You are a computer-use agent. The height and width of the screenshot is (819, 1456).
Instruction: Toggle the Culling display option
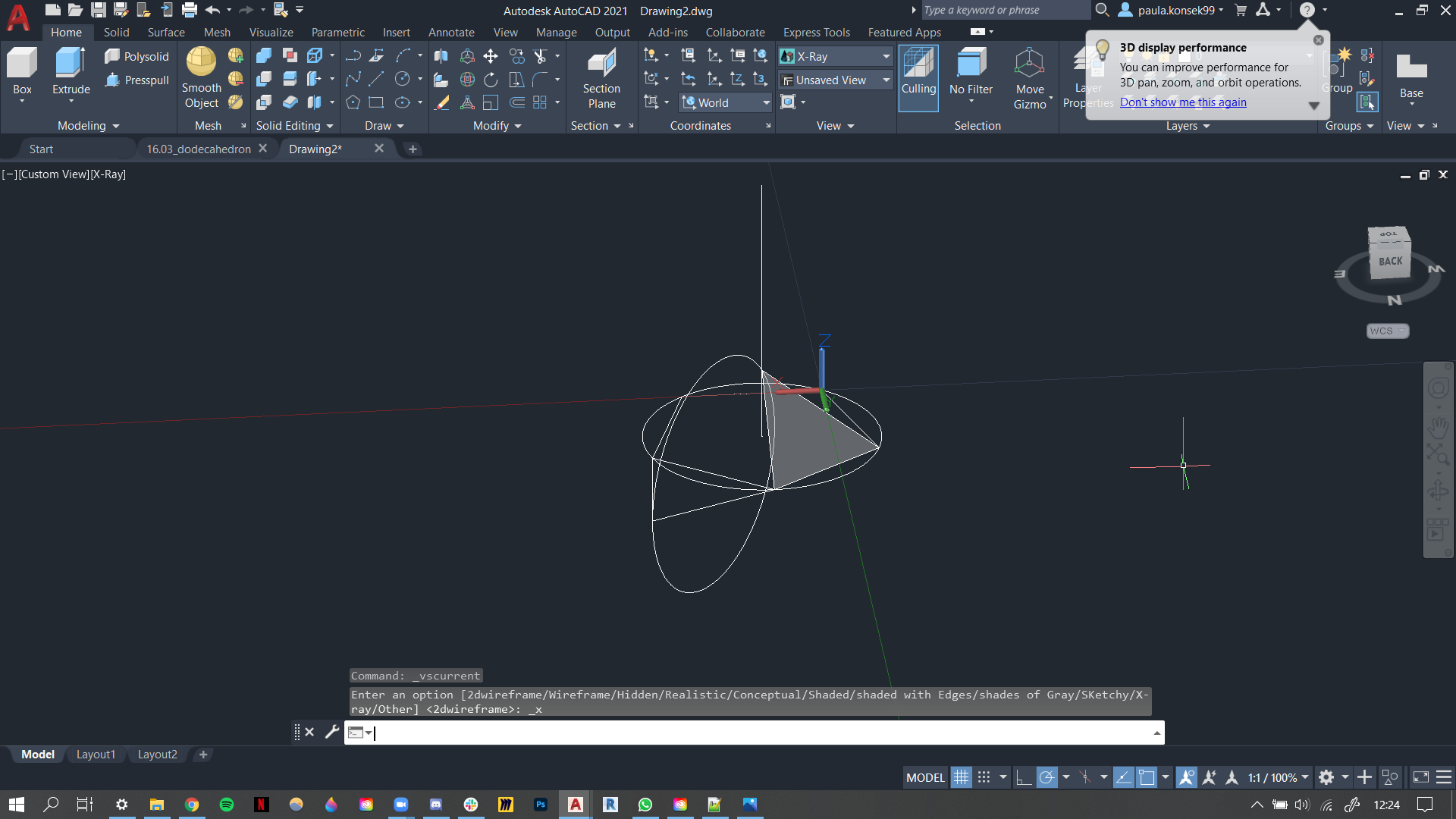[916, 79]
